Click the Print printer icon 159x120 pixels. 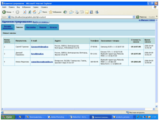coord(77,12)
